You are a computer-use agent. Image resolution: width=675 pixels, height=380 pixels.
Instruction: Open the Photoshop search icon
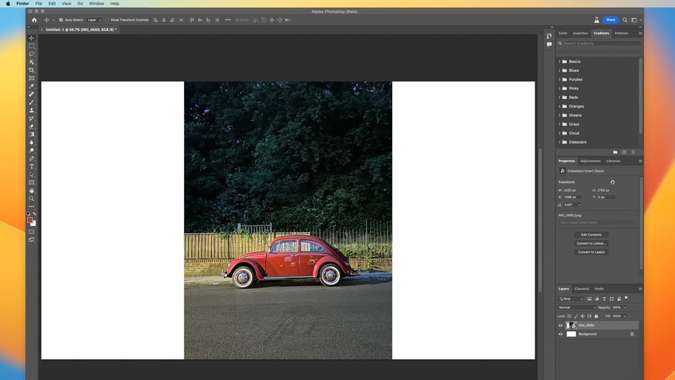624,20
